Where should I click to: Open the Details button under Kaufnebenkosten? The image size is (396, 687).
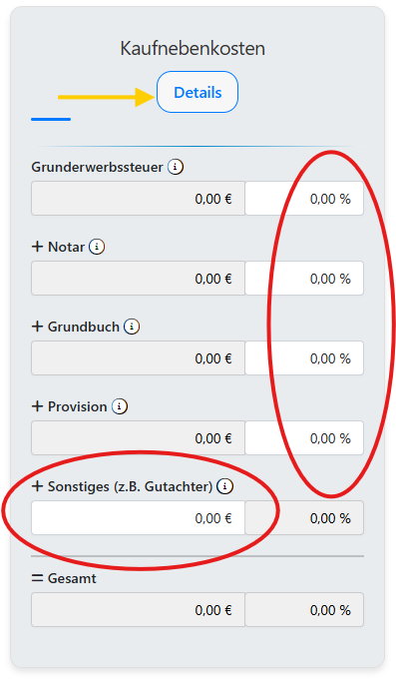coord(198,92)
